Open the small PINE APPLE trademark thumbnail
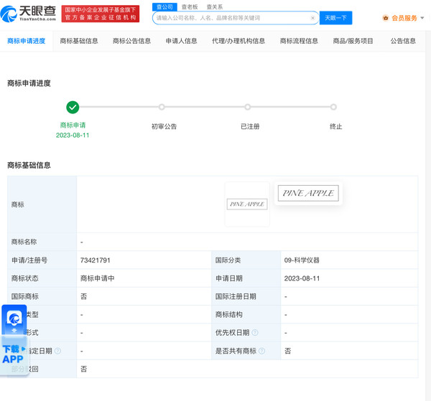Screen dimensions: 431x401 click(247, 204)
